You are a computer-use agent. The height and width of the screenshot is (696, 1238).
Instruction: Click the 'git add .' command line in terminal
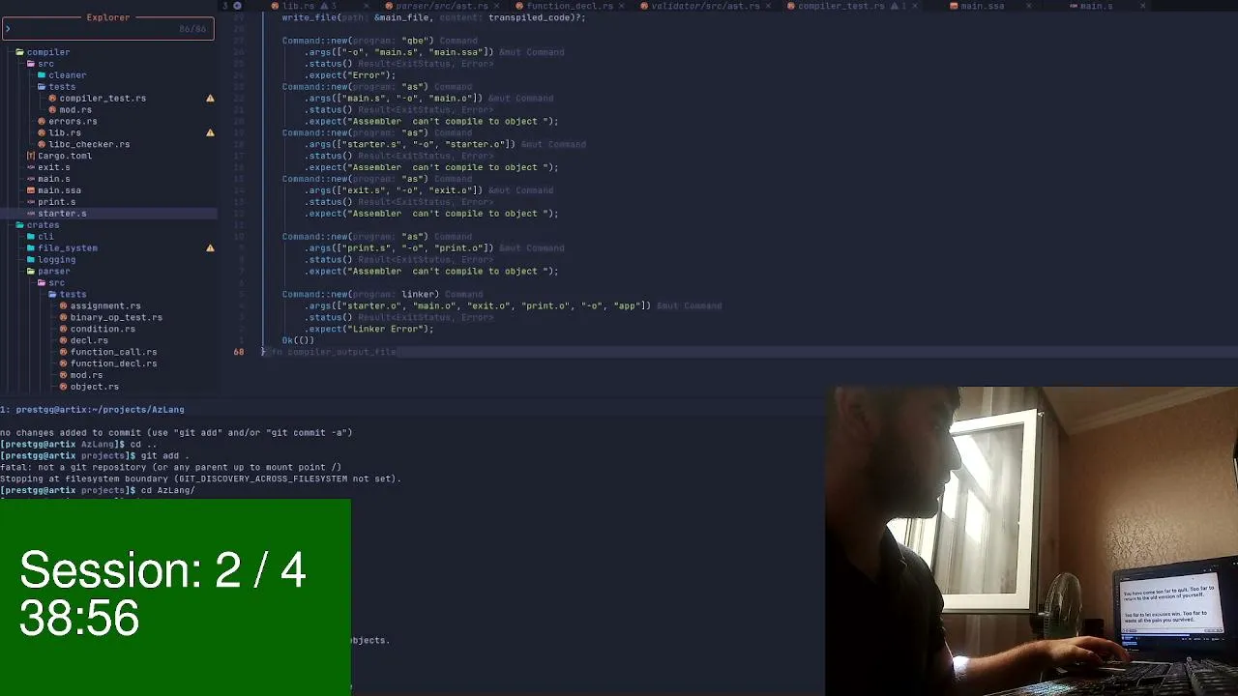click(165, 456)
